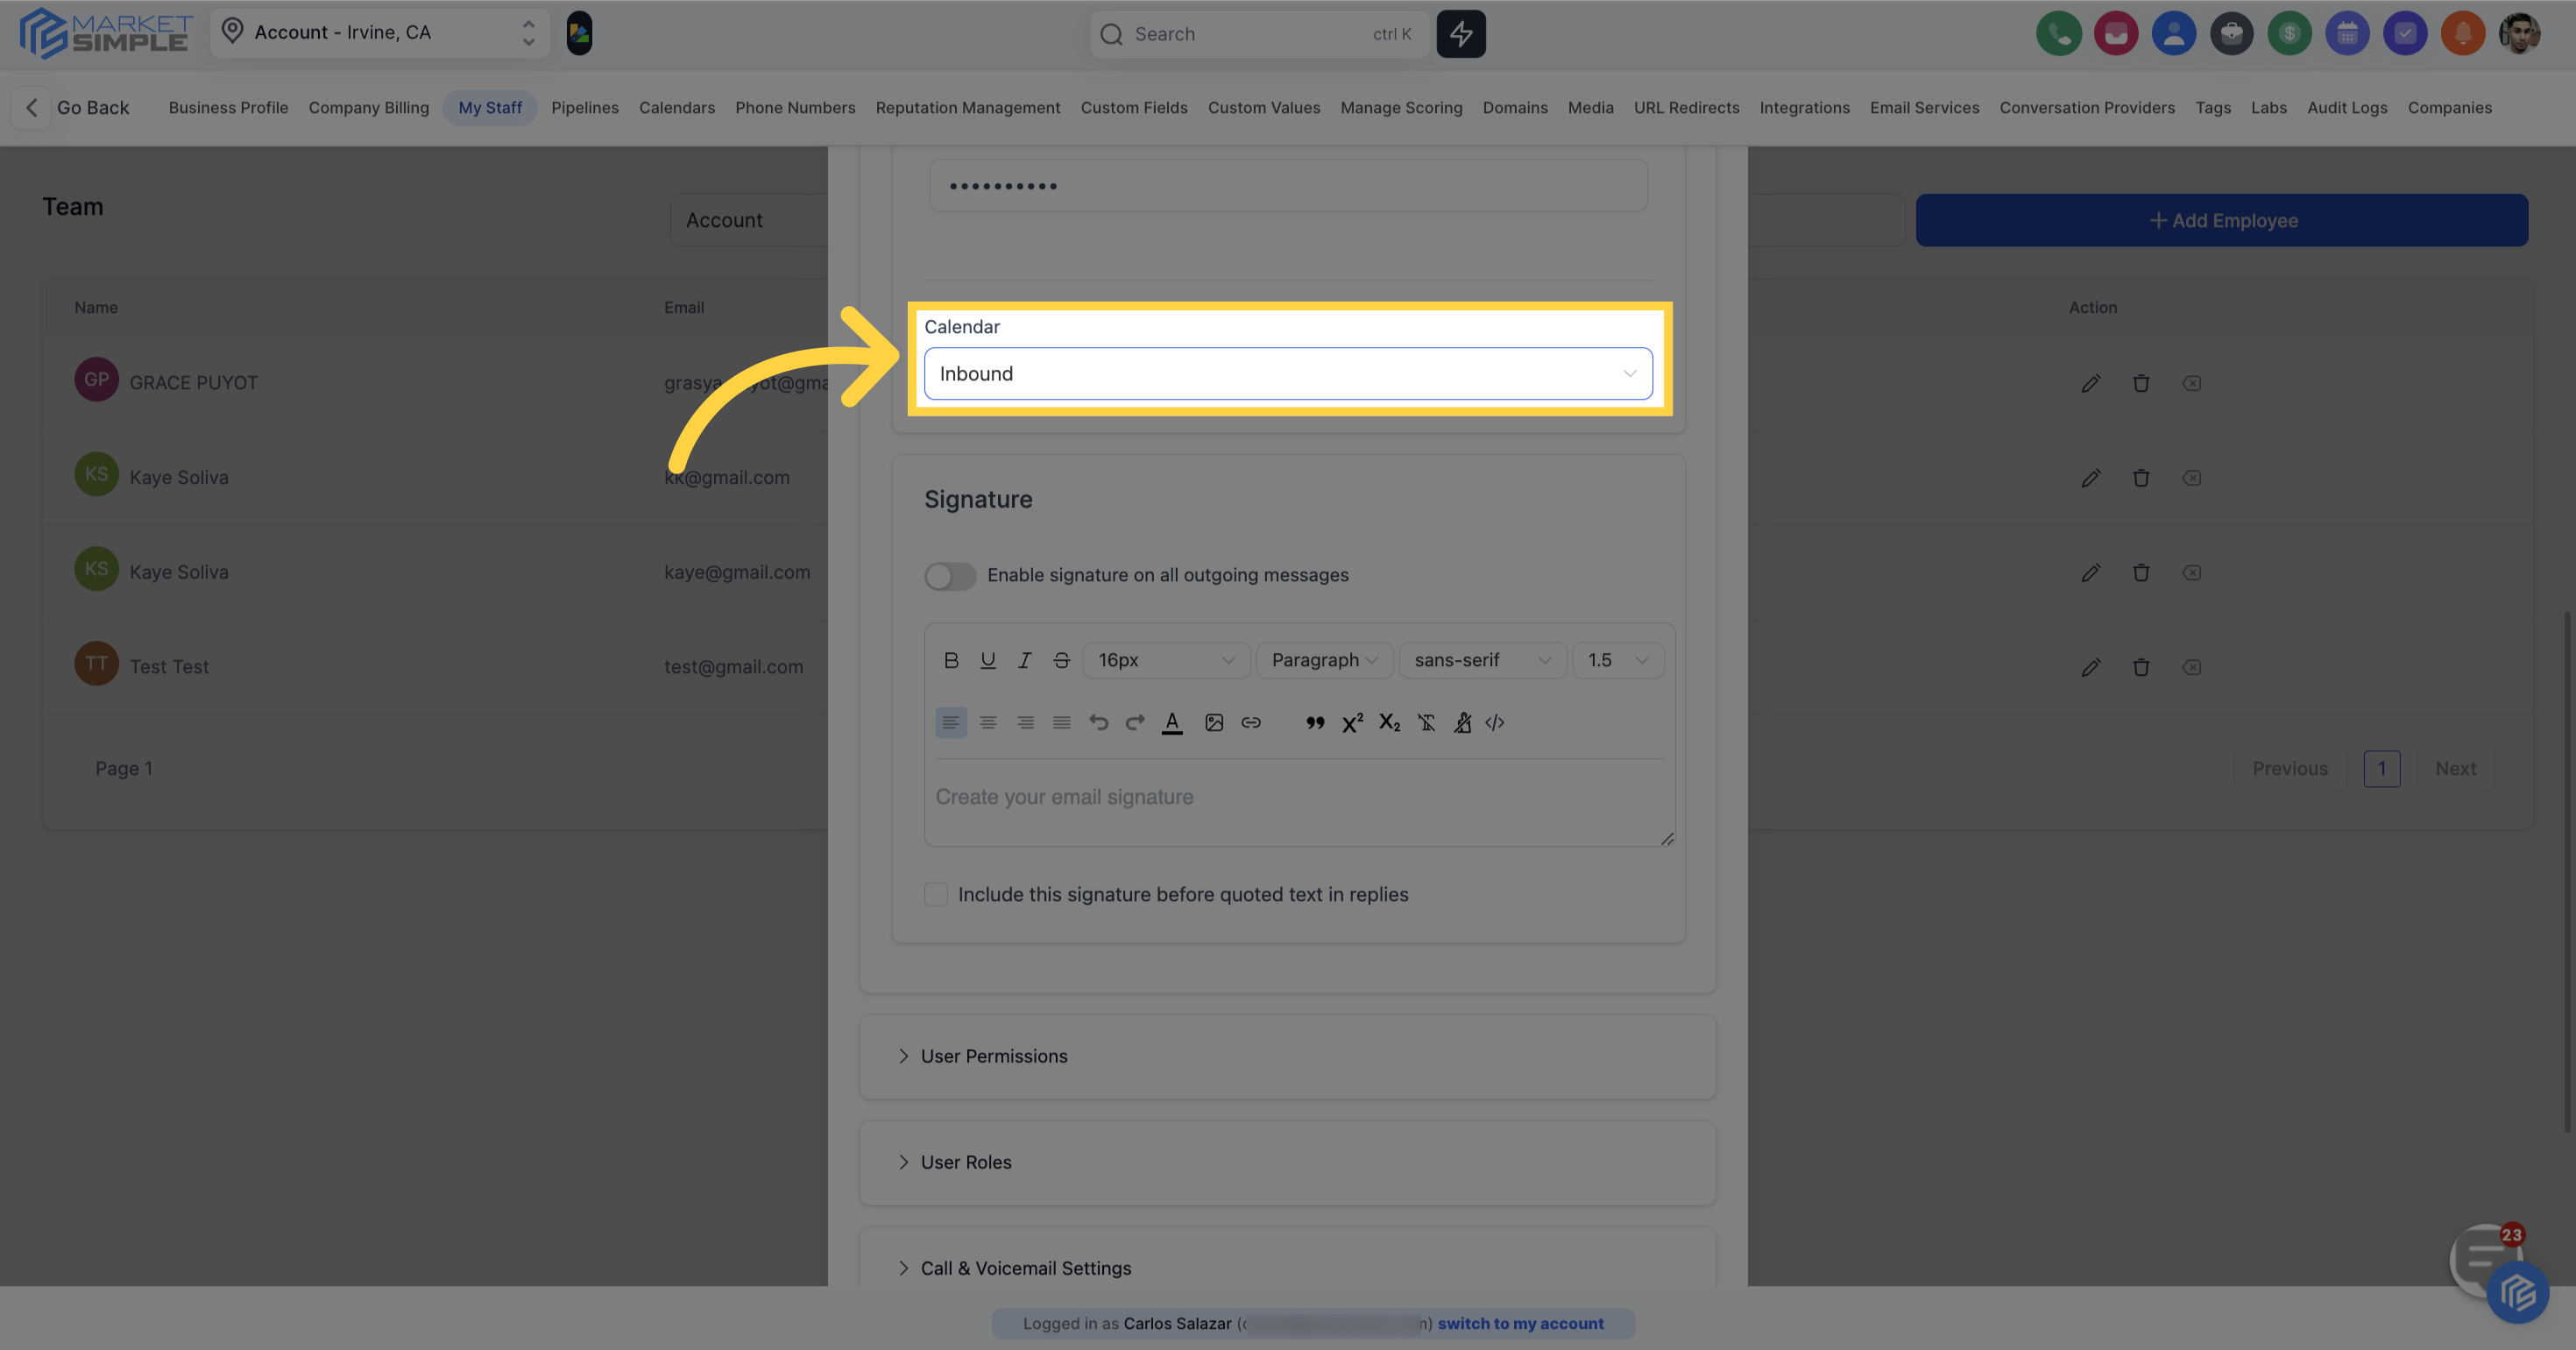Insert an image into the signature
2576x1350 pixels.
coord(1214,722)
